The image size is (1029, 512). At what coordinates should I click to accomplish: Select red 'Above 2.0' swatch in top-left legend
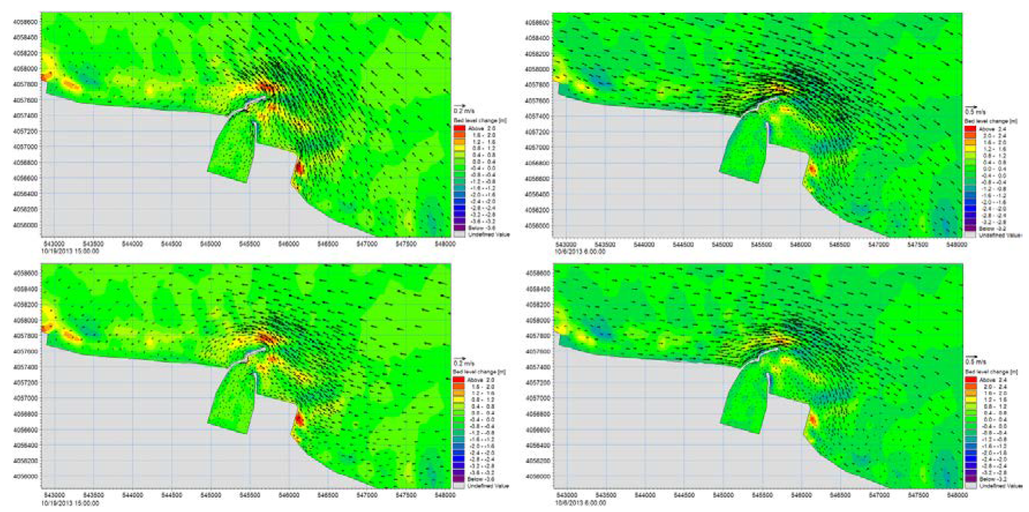[459, 129]
